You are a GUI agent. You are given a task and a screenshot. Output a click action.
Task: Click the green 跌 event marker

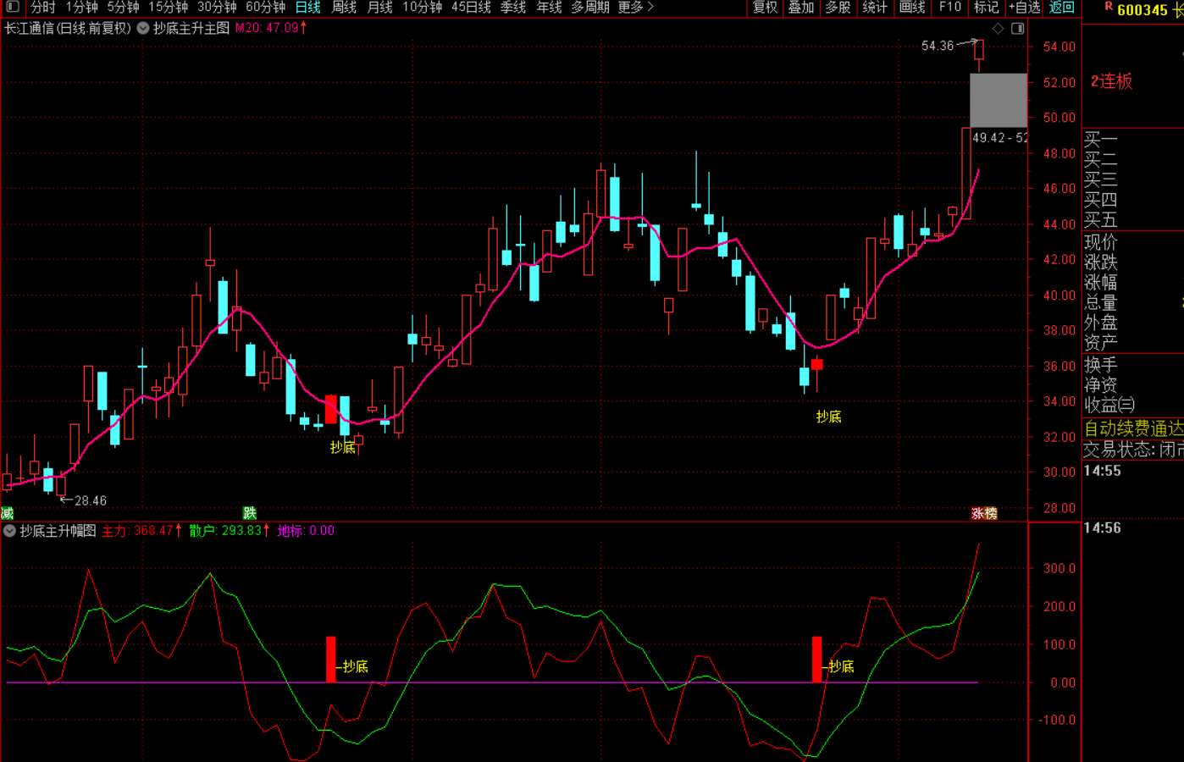pos(249,513)
